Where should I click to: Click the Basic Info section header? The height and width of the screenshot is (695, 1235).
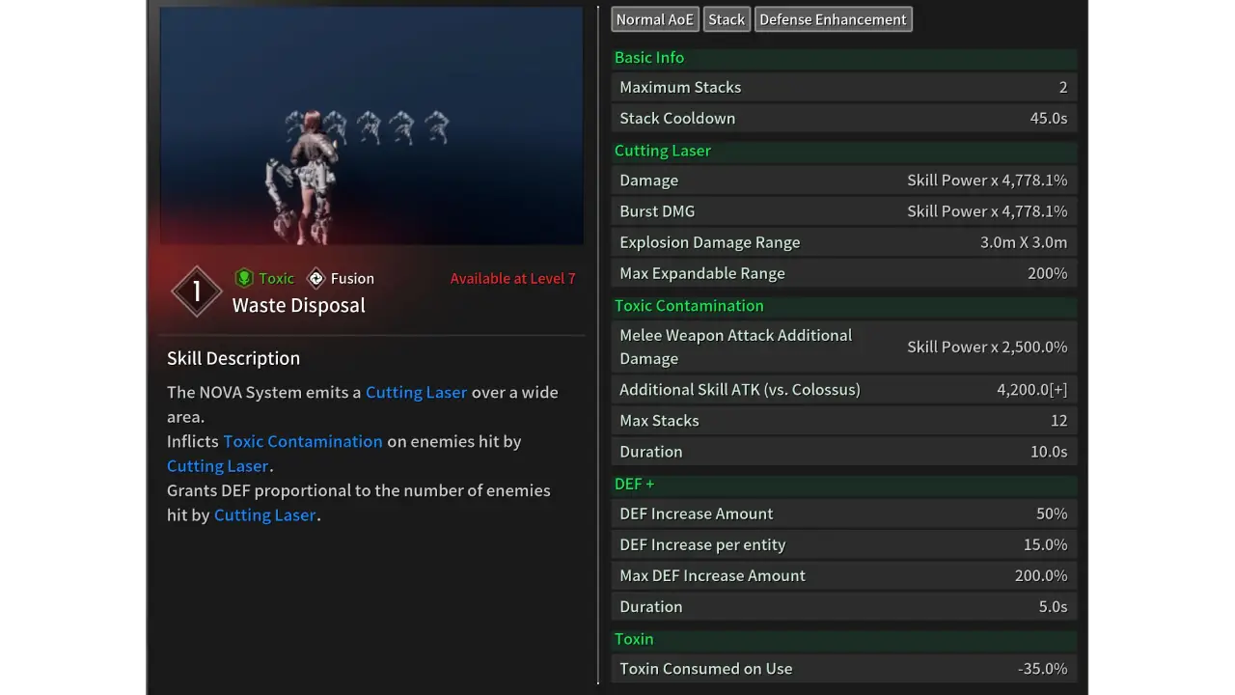[649, 57]
